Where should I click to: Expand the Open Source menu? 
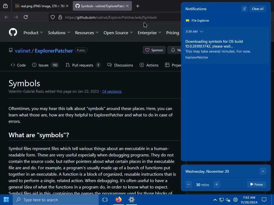pyautogui.click(x=118, y=33)
